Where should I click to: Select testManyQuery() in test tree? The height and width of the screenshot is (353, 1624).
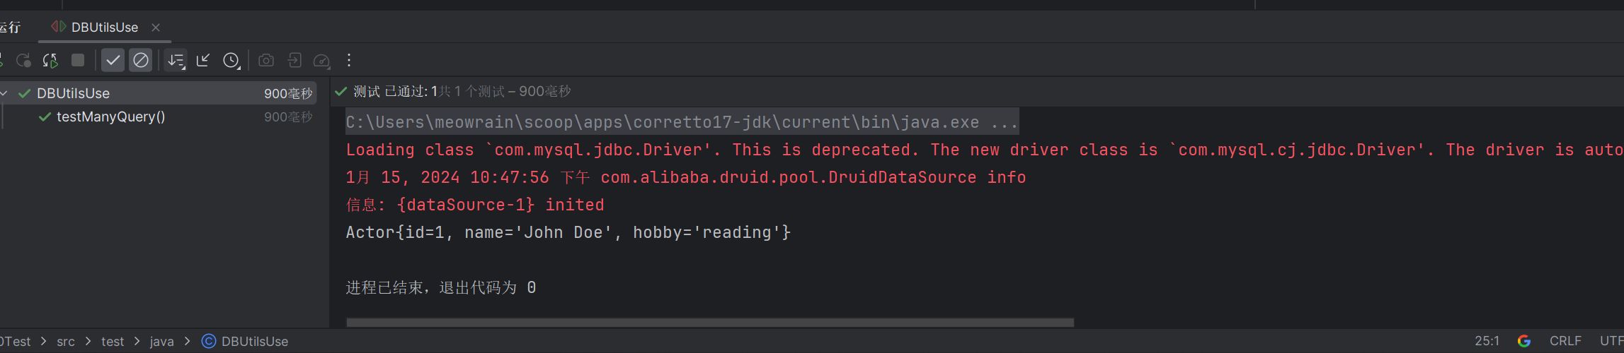point(110,116)
